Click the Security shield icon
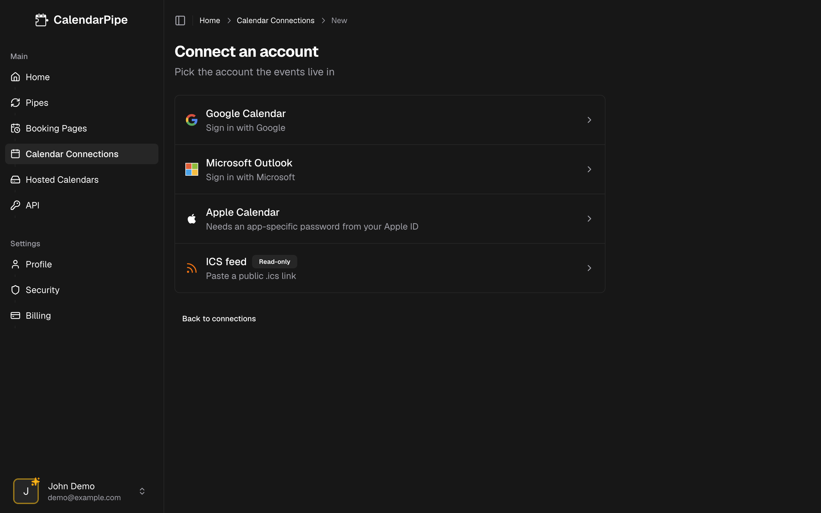 15,290
